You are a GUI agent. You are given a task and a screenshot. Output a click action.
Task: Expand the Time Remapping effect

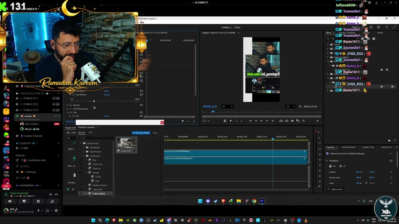pos(67,109)
